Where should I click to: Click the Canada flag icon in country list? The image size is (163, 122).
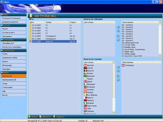[85, 92]
